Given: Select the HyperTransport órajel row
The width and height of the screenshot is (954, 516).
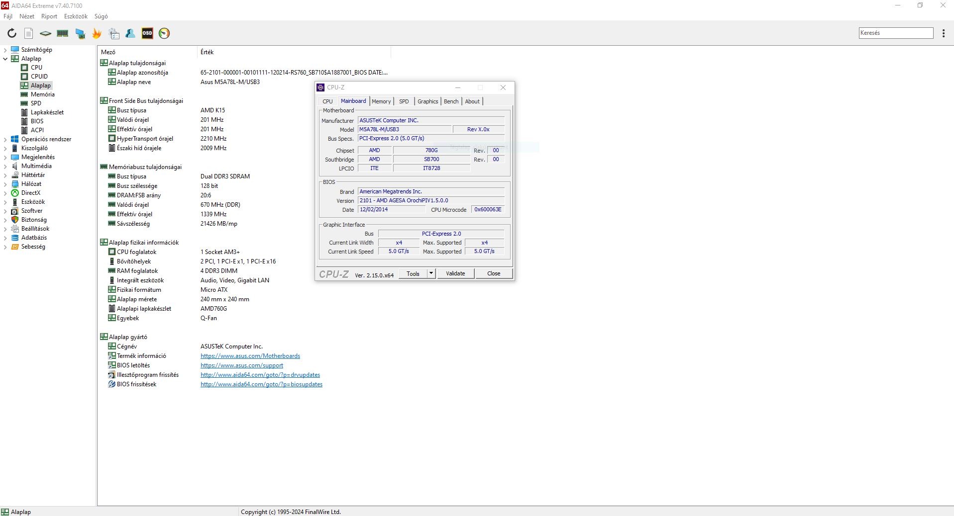Looking at the screenshot, I should (x=244, y=139).
